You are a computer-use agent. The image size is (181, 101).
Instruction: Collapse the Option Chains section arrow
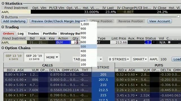click(3, 48)
